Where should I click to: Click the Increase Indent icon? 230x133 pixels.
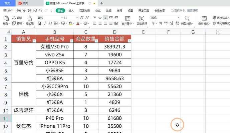click(116, 18)
